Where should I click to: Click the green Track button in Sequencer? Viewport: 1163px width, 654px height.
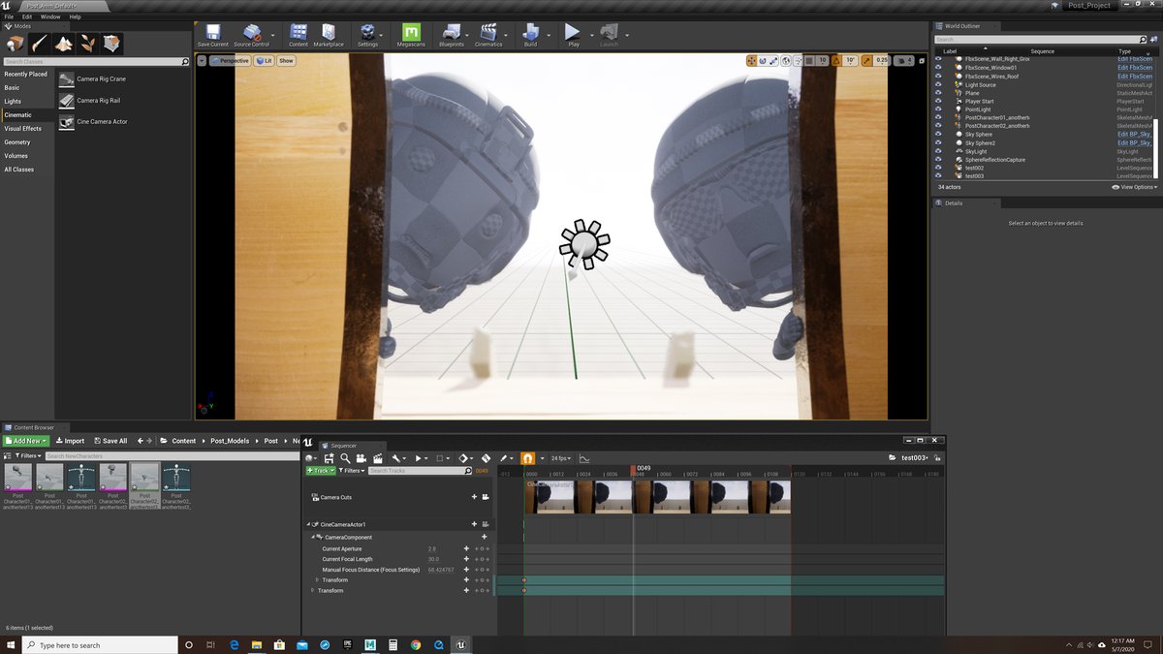point(320,470)
